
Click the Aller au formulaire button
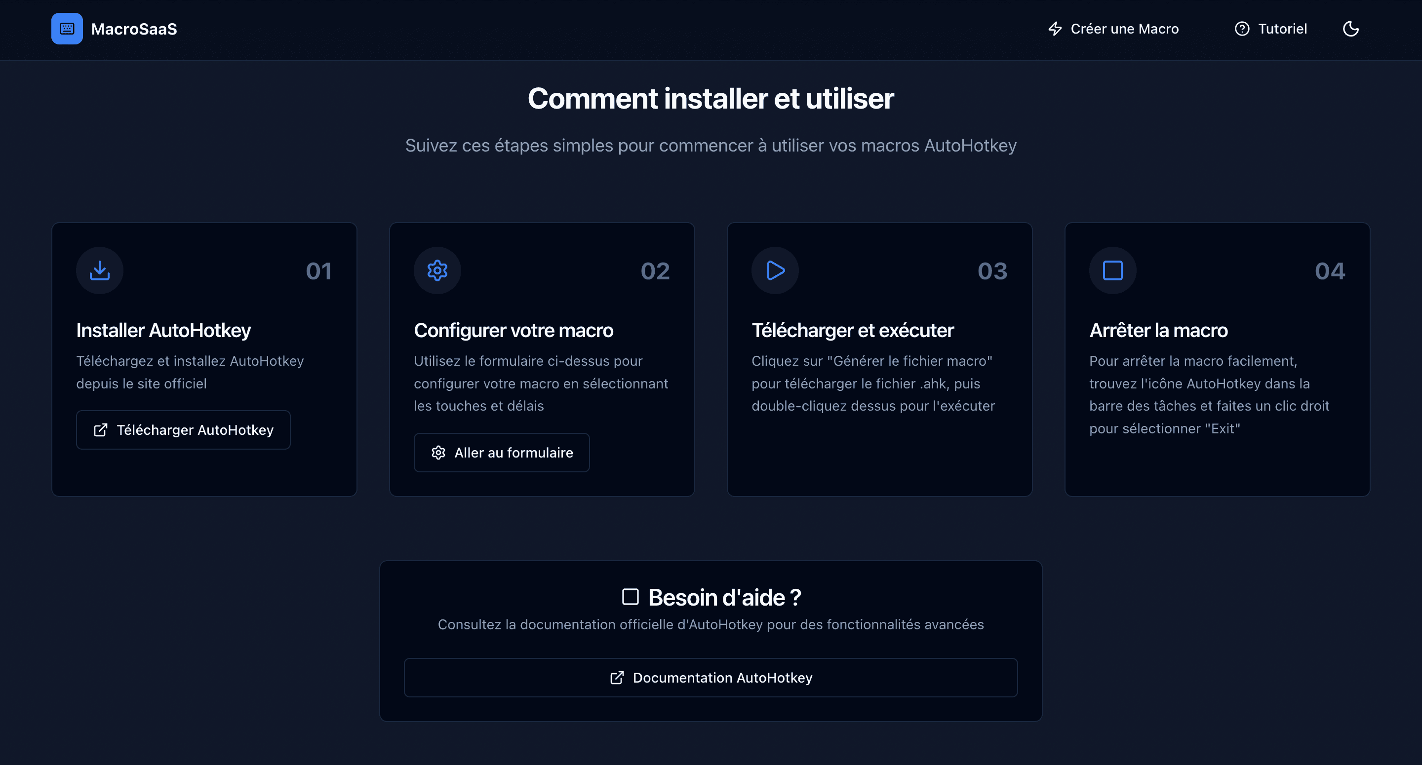(501, 453)
